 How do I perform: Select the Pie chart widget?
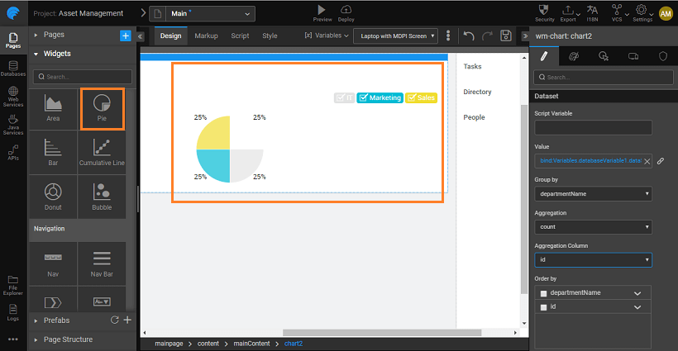[102, 108]
